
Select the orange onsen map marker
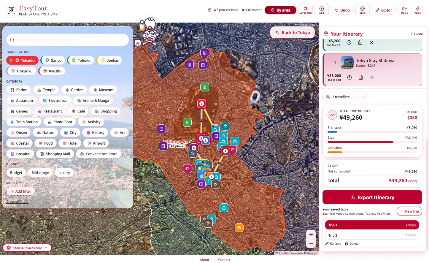[x=239, y=228]
